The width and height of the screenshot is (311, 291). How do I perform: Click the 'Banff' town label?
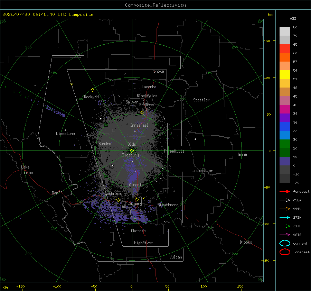point(57,193)
